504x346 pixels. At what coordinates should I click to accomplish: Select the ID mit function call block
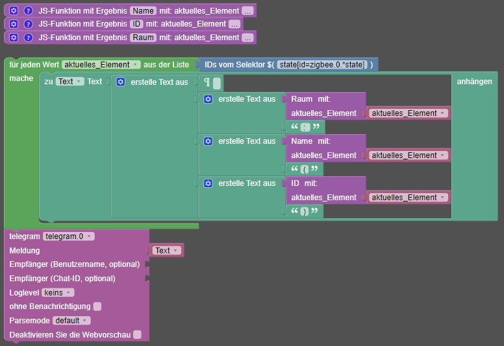(325, 190)
